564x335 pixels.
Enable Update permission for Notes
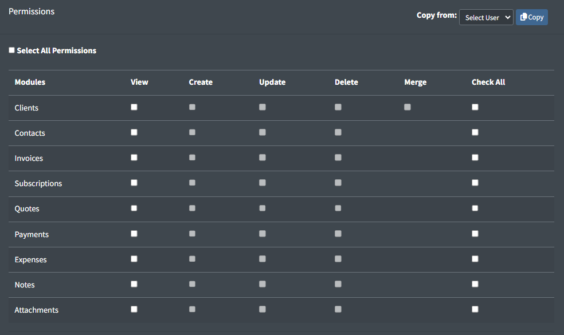pos(262,283)
